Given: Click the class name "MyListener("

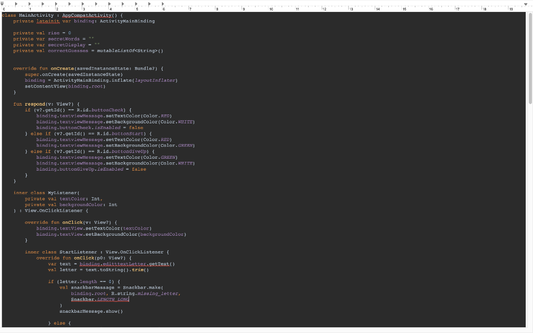Looking at the screenshot, I should (x=64, y=193).
